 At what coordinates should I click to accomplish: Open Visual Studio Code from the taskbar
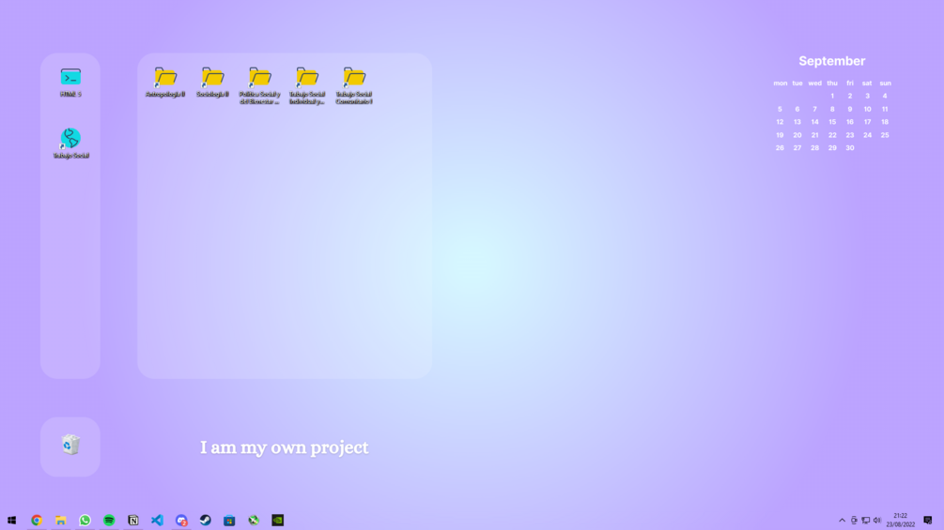157,521
